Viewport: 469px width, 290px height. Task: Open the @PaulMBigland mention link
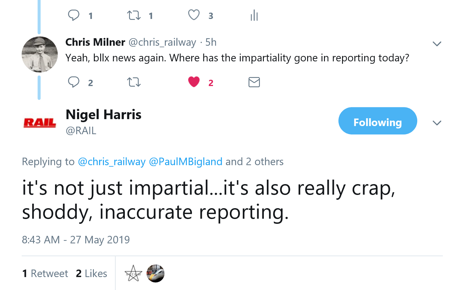pos(186,162)
